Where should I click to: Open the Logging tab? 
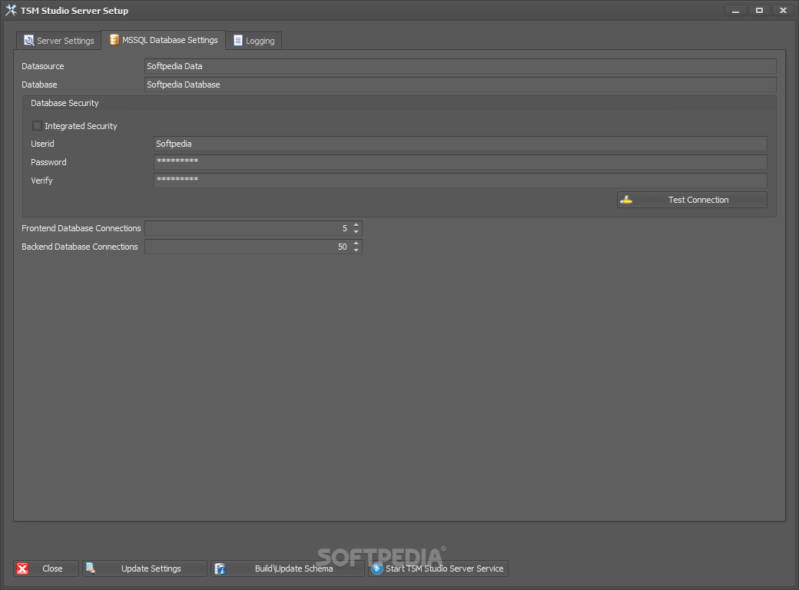click(254, 41)
